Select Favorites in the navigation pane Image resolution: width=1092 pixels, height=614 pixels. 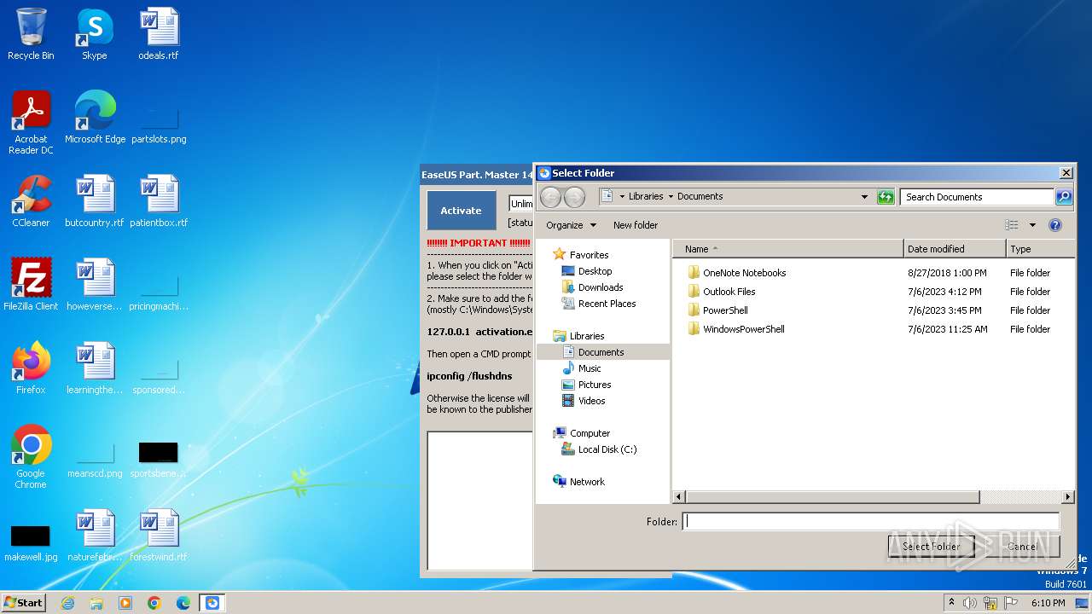pos(589,255)
